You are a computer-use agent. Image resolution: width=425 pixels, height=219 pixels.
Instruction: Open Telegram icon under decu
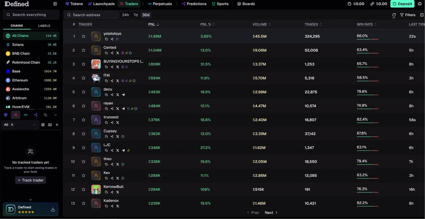123,95
